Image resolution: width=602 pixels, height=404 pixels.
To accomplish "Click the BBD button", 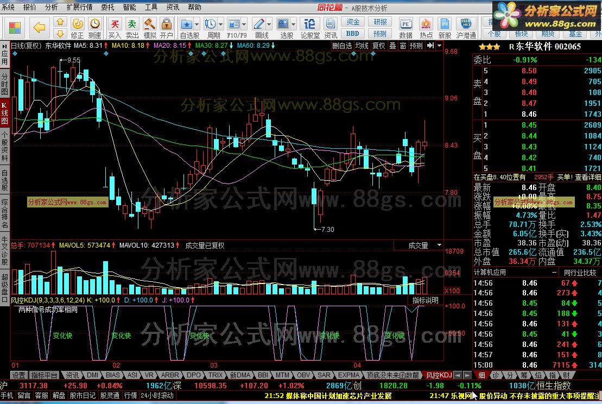I will point(352,34).
